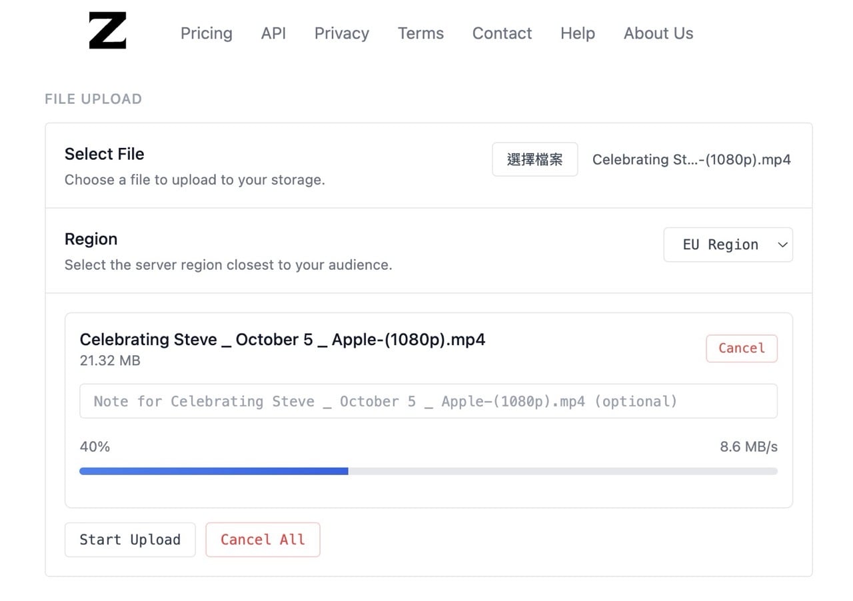Screen dimensions: 853x601
Task: Click the Celebrating Steve file title
Action: click(282, 340)
